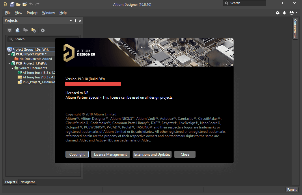Click the save icon in Projects panel toolbar

click(x=10, y=30)
